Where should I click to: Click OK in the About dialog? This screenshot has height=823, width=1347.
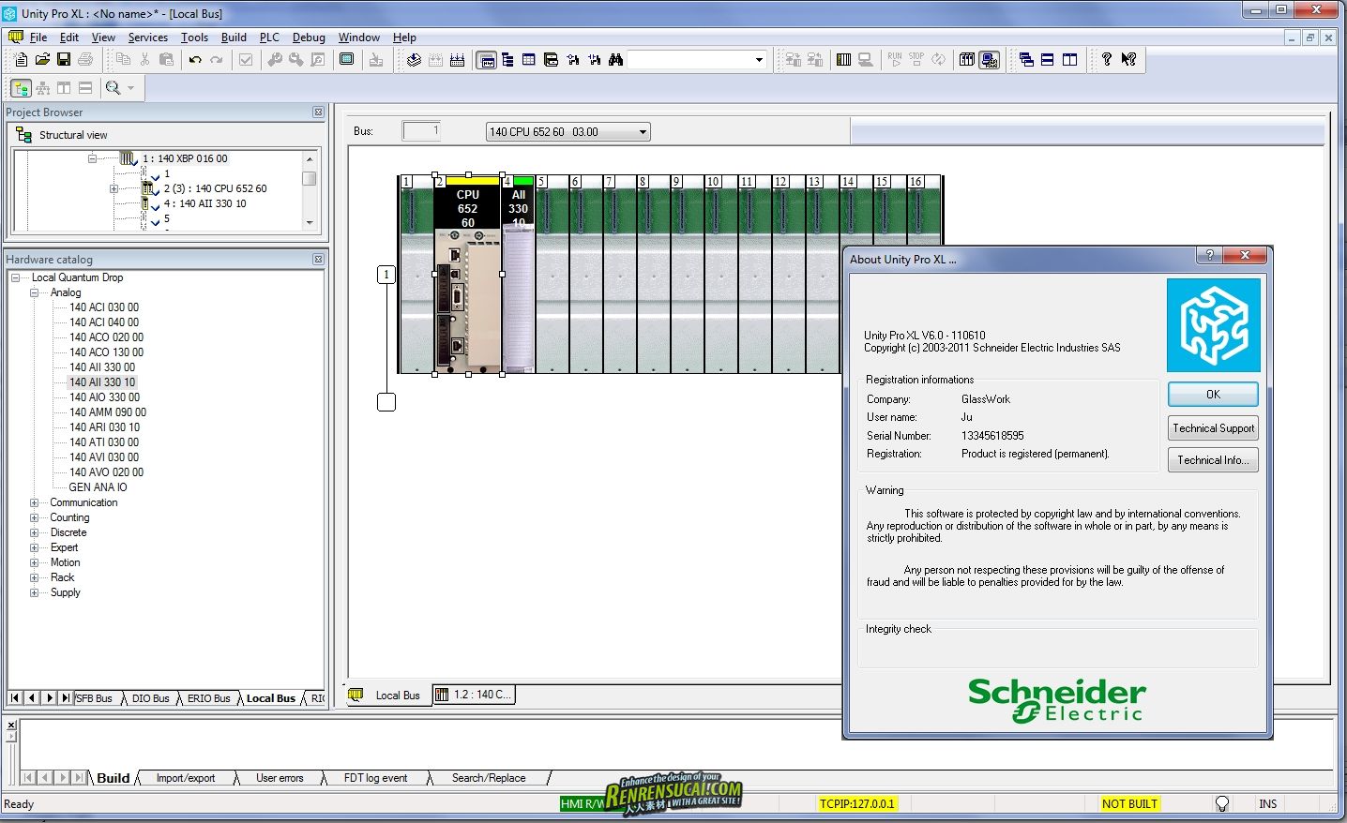(x=1213, y=395)
